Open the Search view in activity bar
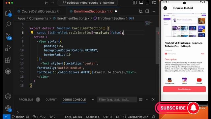Screen dimensions: 211x119 click(x=8, y=24)
